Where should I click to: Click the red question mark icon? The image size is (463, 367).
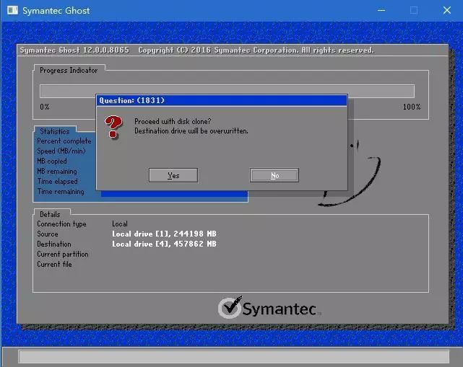(113, 127)
